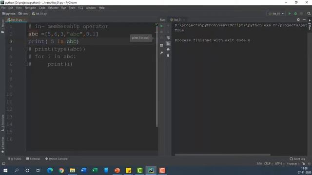Open the Run menu
The image size is (312, 175).
tap(63, 8)
